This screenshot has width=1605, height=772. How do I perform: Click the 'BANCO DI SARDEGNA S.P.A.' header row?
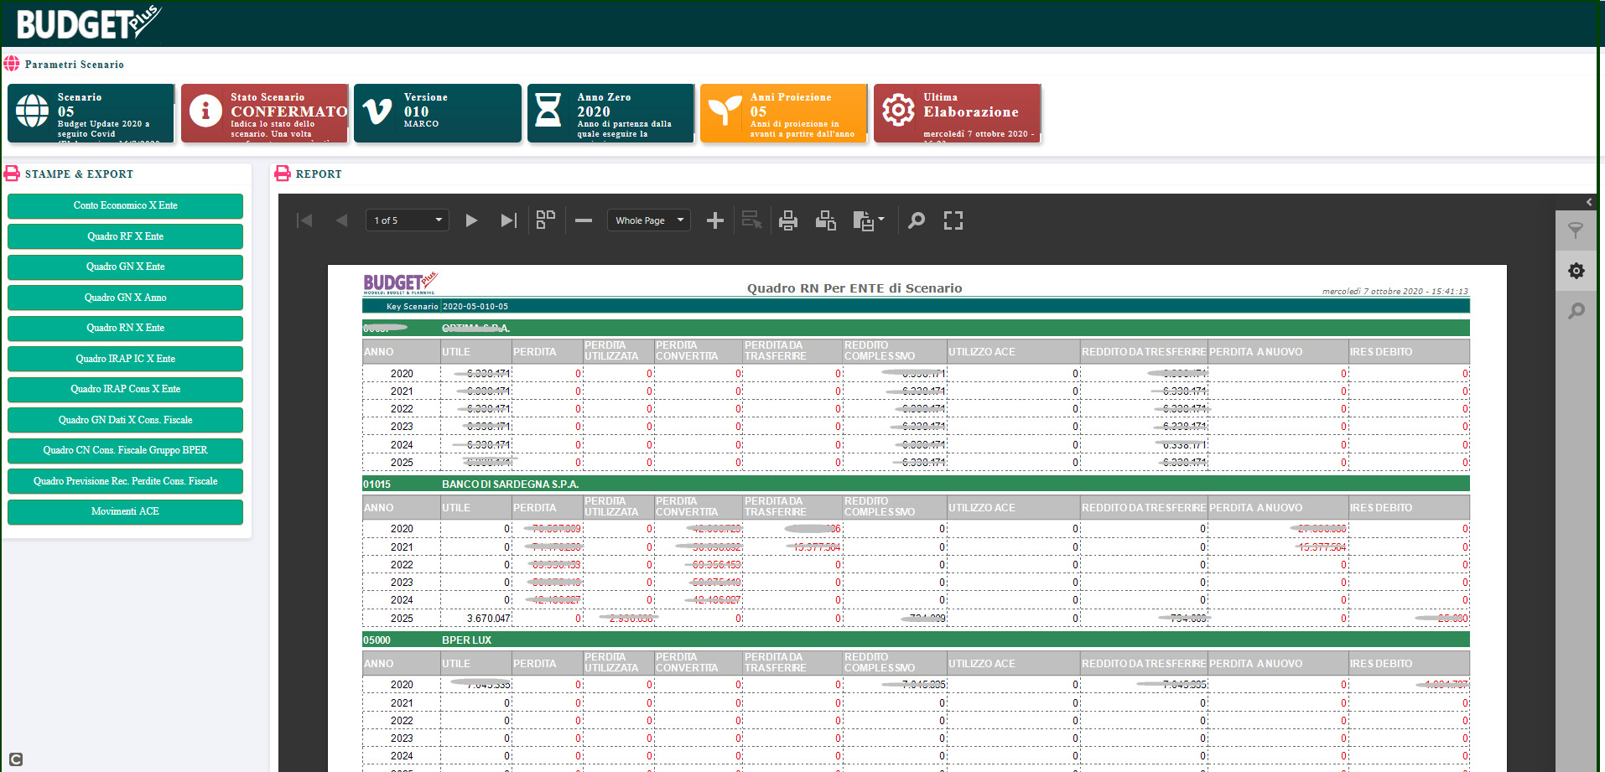[916, 484]
